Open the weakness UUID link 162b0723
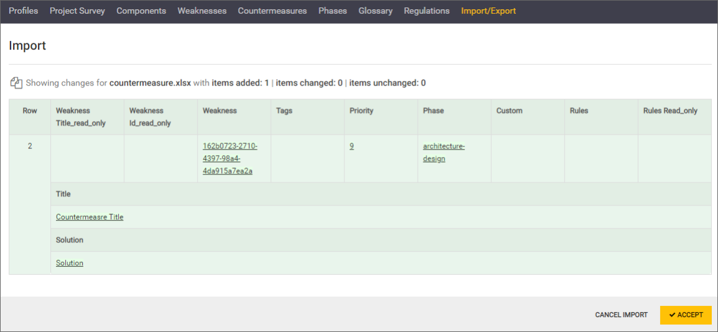This screenshot has width=718, height=332. pos(229,158)
